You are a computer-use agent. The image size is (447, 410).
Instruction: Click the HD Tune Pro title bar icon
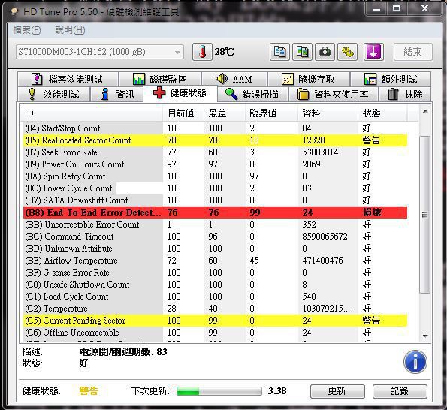[x=14, y=12]
